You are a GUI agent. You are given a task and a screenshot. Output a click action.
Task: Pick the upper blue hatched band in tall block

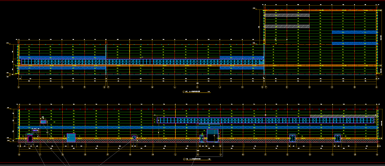(x=354, y=32)
